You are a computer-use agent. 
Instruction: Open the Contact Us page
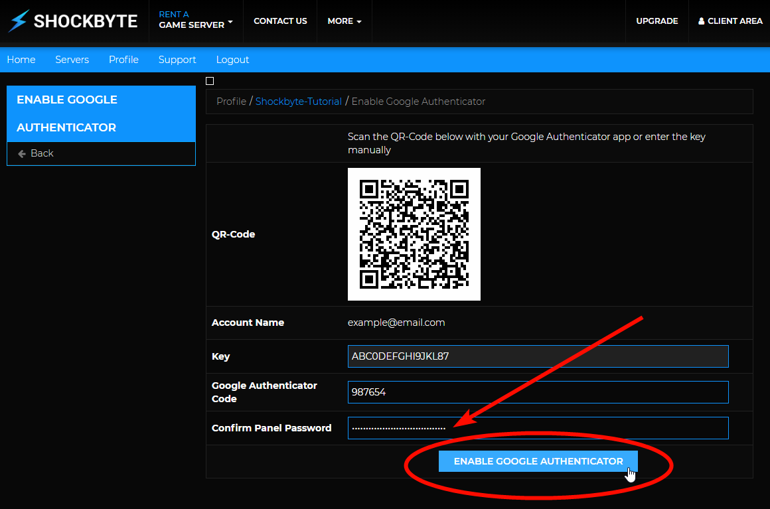click(280, 21)
